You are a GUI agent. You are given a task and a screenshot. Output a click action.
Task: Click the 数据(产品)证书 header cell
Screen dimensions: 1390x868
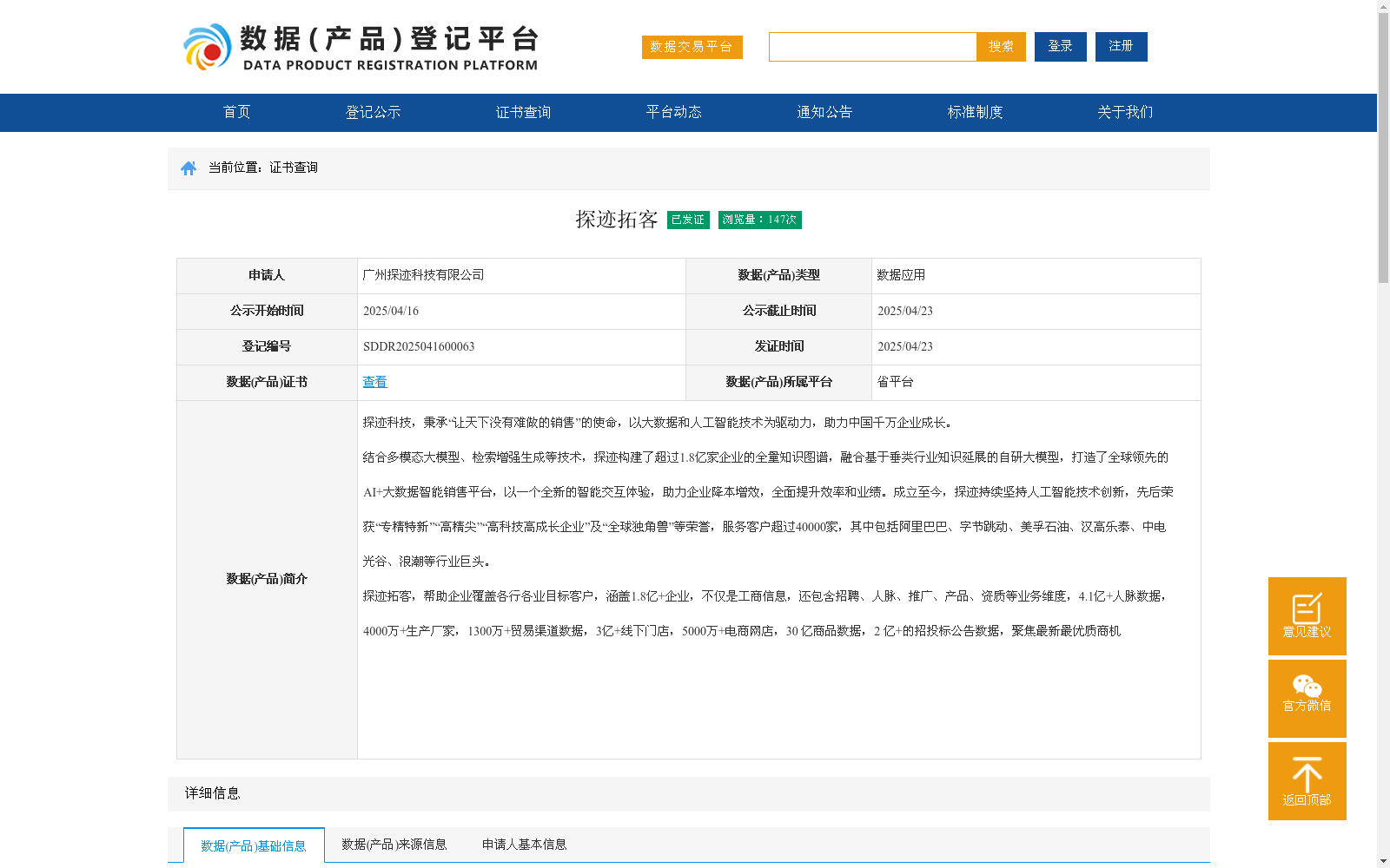[267, 382]
